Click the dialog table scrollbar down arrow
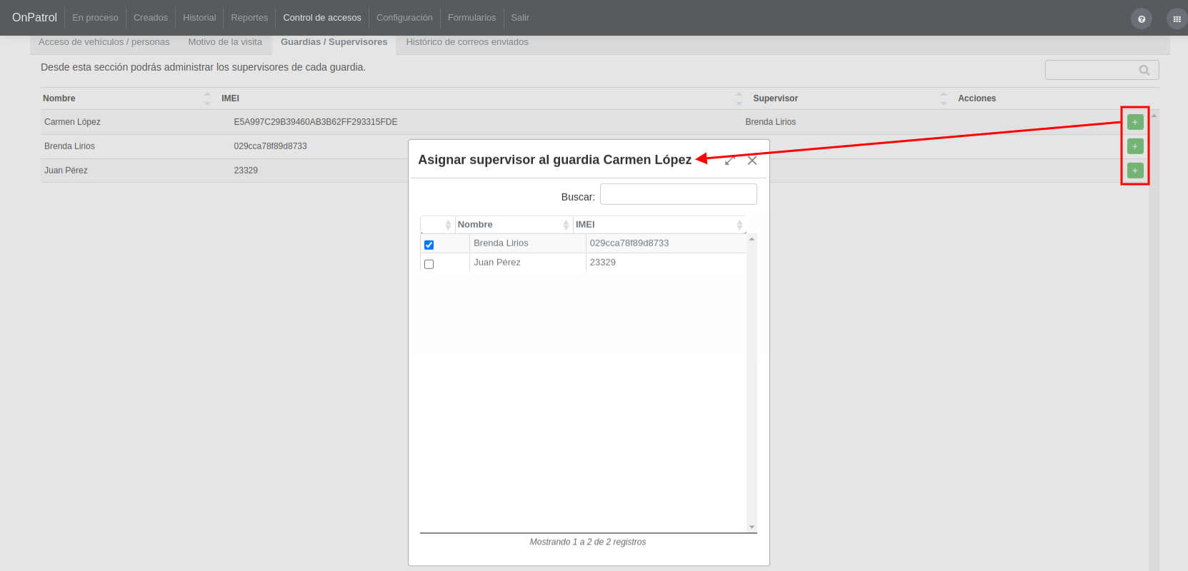The height and width of the screenshot is (571, 1188). click(752, 527)
